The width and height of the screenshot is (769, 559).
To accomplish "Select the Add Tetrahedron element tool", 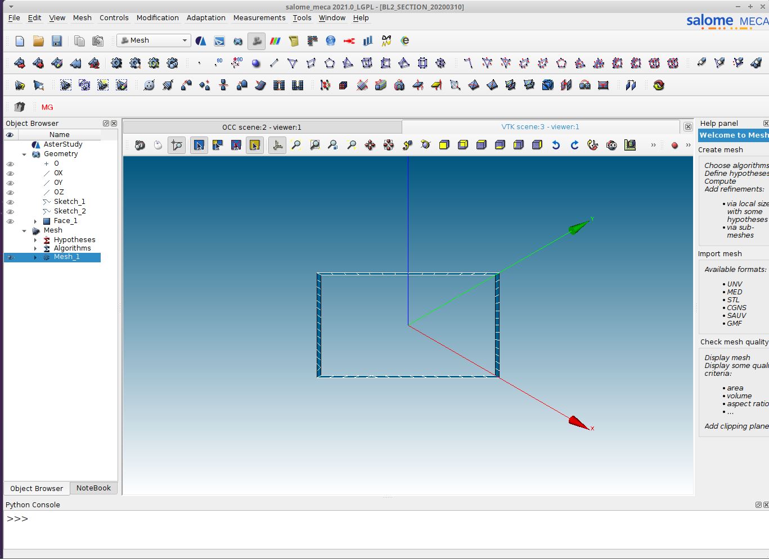I will [348, 63].
